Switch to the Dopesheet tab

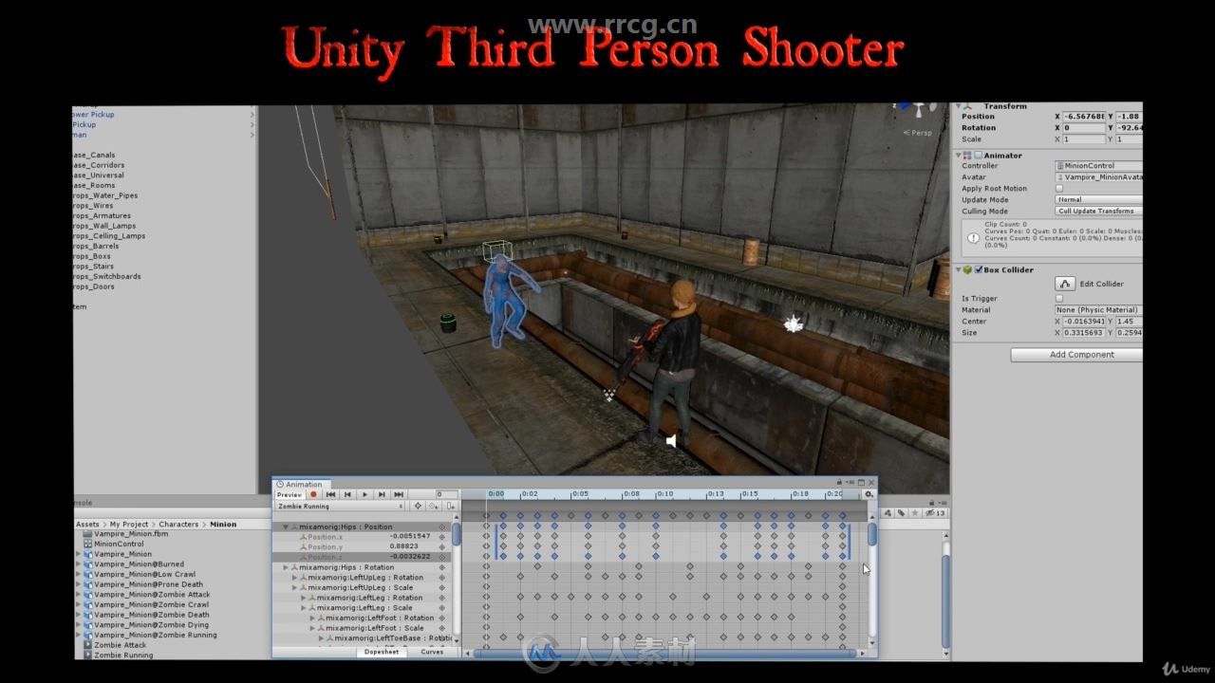coord(382,652)
